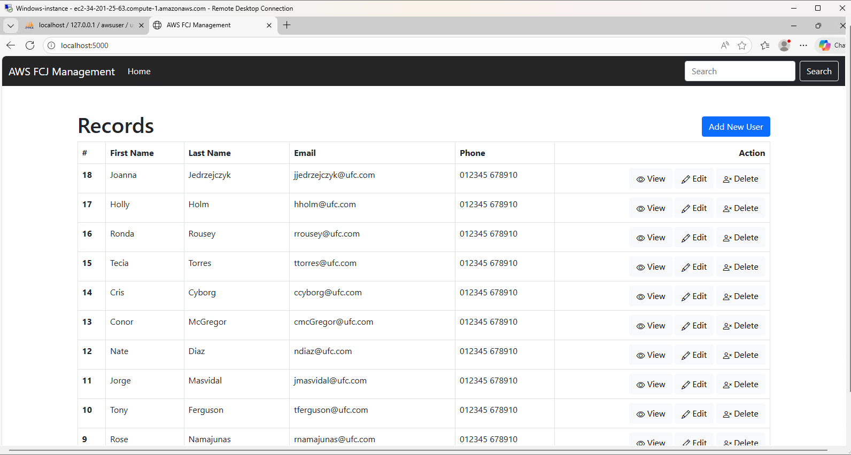
Task: Delete Tecia Torres record
Action: 740,267
